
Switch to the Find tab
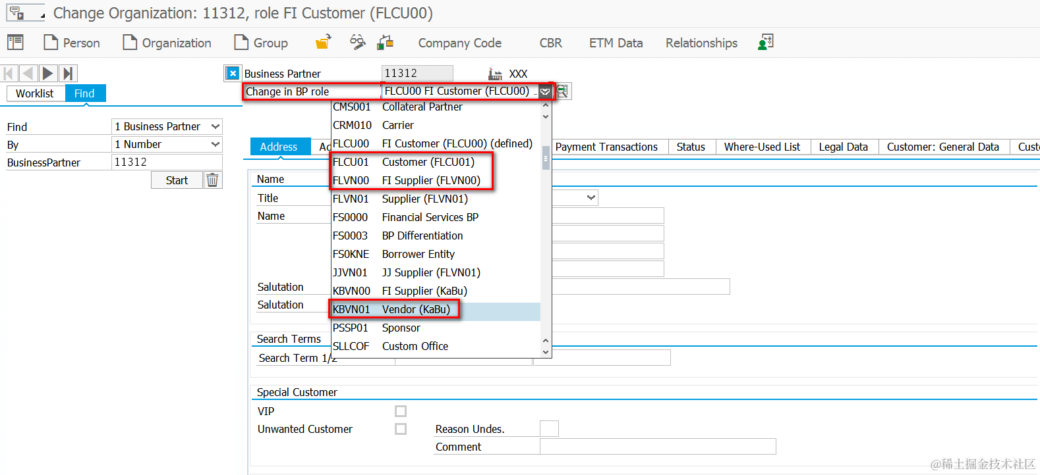(84, 93)
